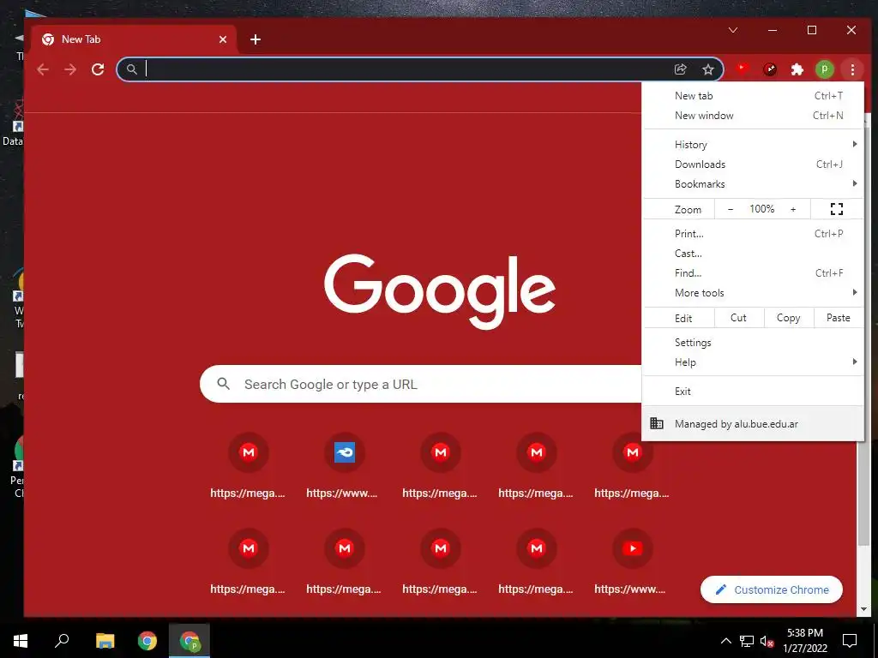Open the last mega shortcut in top row
The image size is (878, 658).
click(x=633, y=464)
